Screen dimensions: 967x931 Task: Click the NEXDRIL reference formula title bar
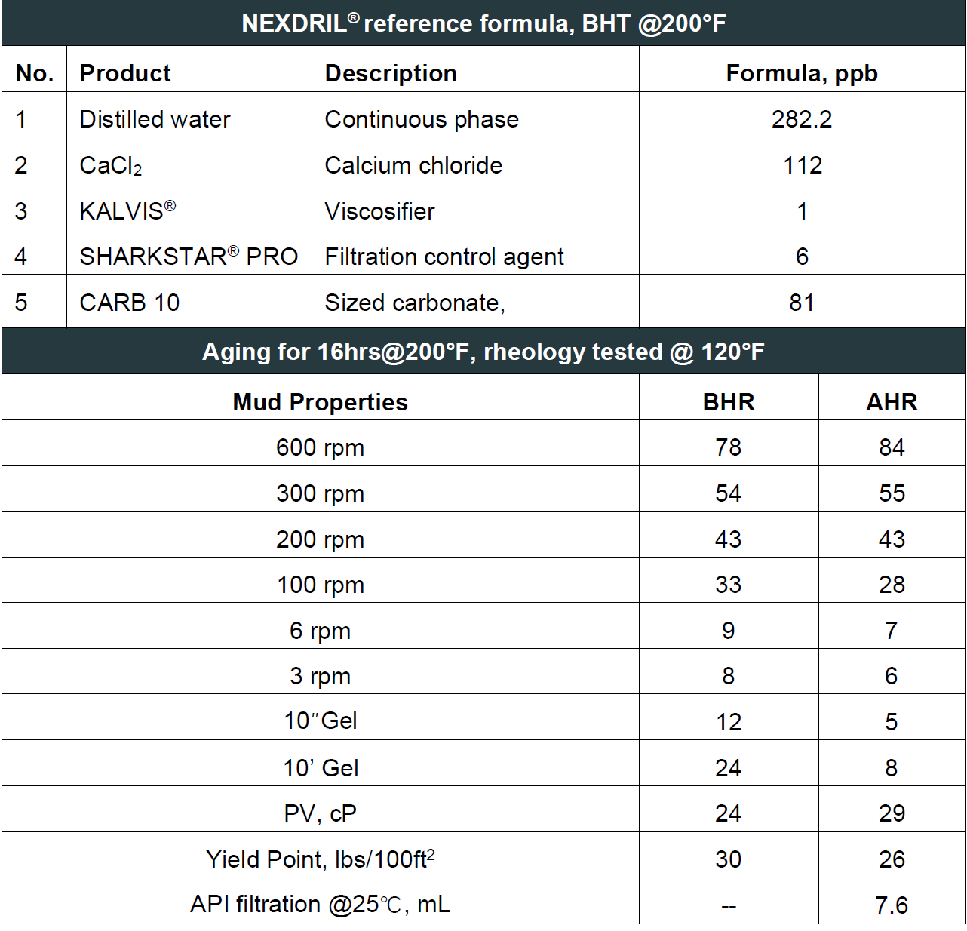tap(483, 23)
